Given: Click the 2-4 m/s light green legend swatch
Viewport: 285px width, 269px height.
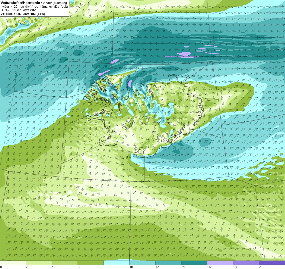Looking at the screenshot, I should (39, 263).
